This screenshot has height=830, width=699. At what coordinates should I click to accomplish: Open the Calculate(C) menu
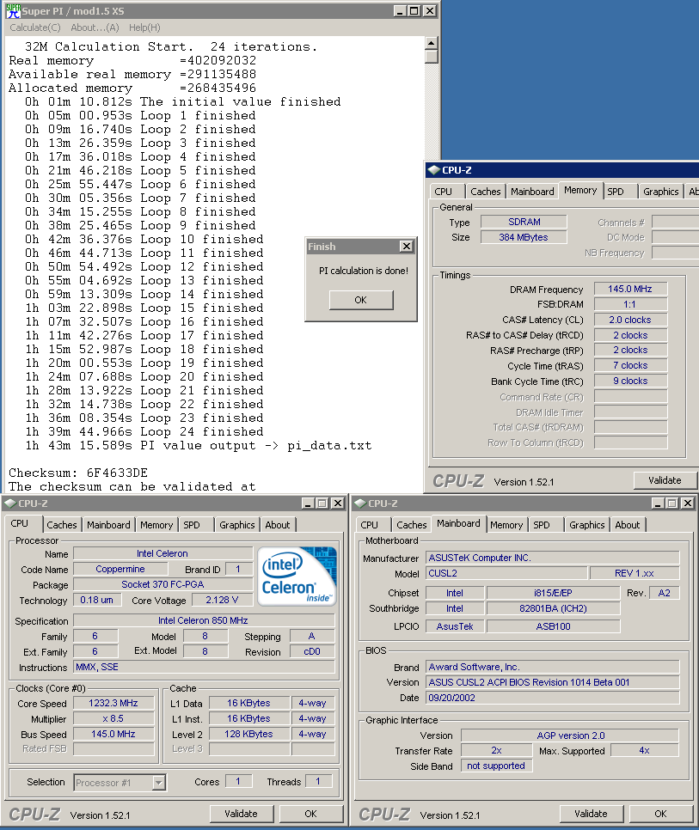[x=34, y=27]
